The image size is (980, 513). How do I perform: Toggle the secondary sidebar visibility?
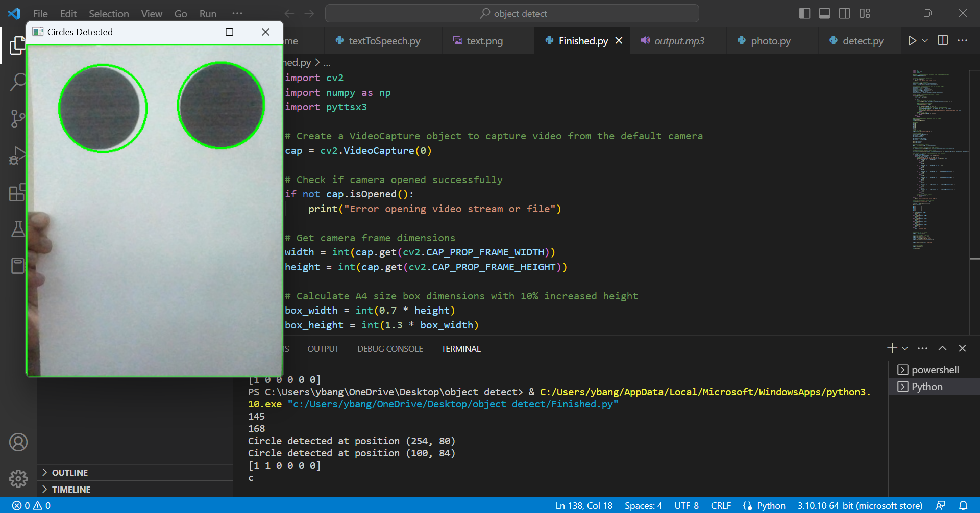tap(844, 13)
